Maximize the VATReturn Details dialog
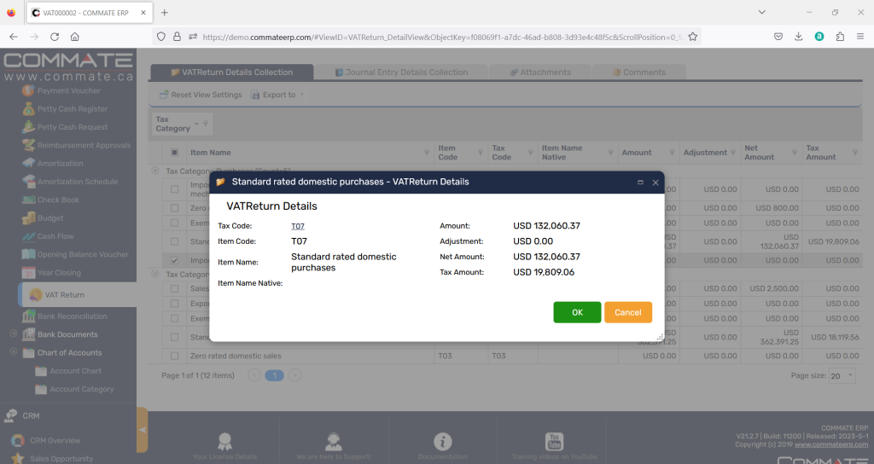 [x=640, y=183]
